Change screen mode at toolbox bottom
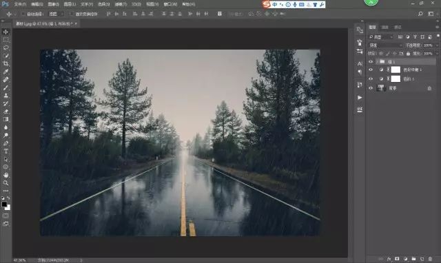 6,224
